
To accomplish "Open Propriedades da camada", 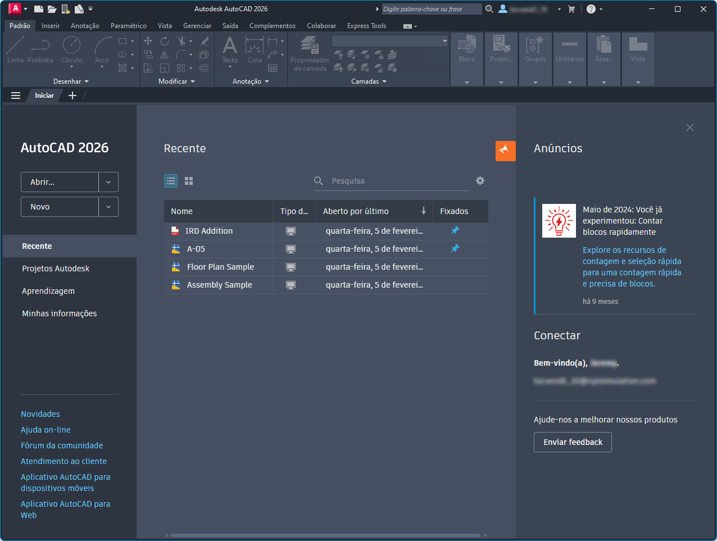I will click(x=310, y=53).
